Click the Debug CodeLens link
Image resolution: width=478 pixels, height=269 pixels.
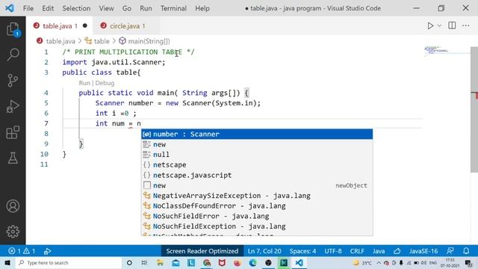(105, 83)
